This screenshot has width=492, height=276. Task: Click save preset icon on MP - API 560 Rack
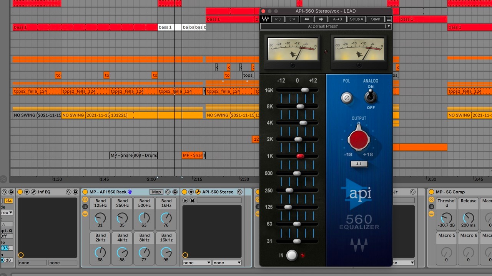coord(175,192)
